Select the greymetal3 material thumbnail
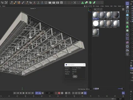This screenshot has height=100, width=133. (x=96, y=32)
